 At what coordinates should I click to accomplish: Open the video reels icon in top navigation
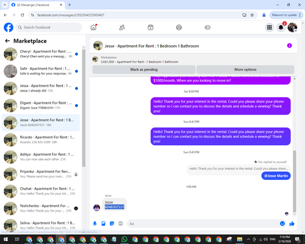[x=151, y=27]
